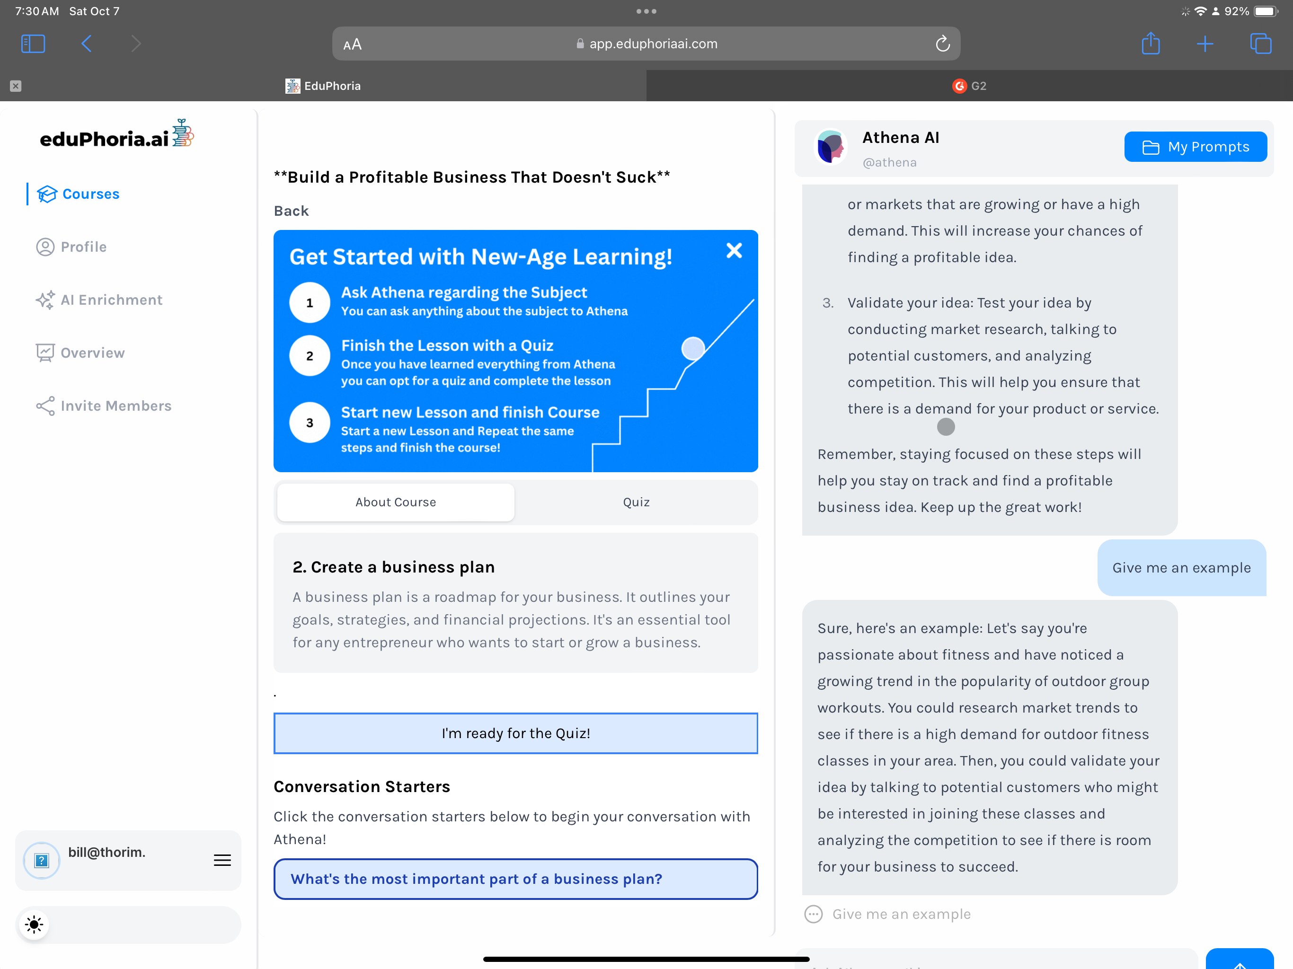Close Get Started banner with X

point(734,251)
